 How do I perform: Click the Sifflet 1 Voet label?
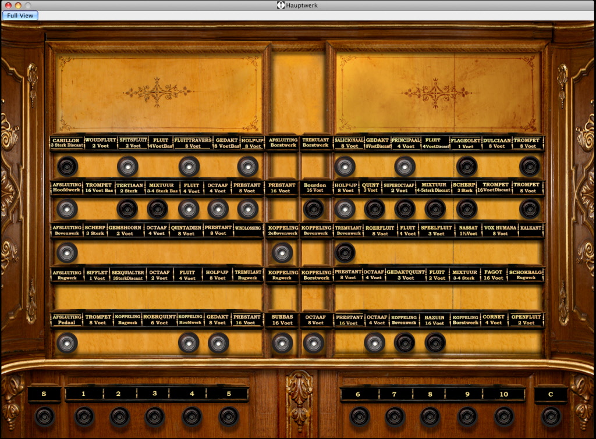tap(97, 276)
